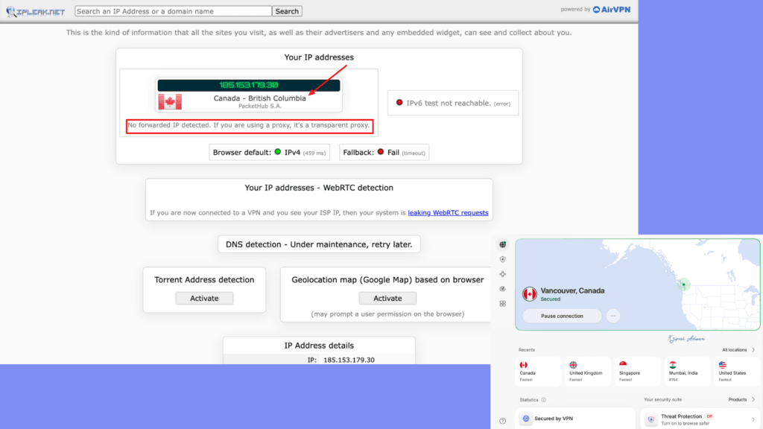Click the green server dot on the map
The image size is (763, 429).
[x=684, y=285]
